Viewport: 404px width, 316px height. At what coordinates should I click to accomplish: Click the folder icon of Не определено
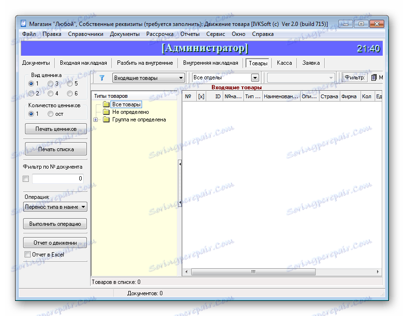106,112
